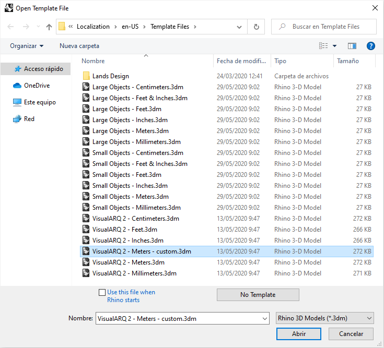Select Red in the sidebar
The height and width of the screenshot is (348, 384).
point(24,119)
